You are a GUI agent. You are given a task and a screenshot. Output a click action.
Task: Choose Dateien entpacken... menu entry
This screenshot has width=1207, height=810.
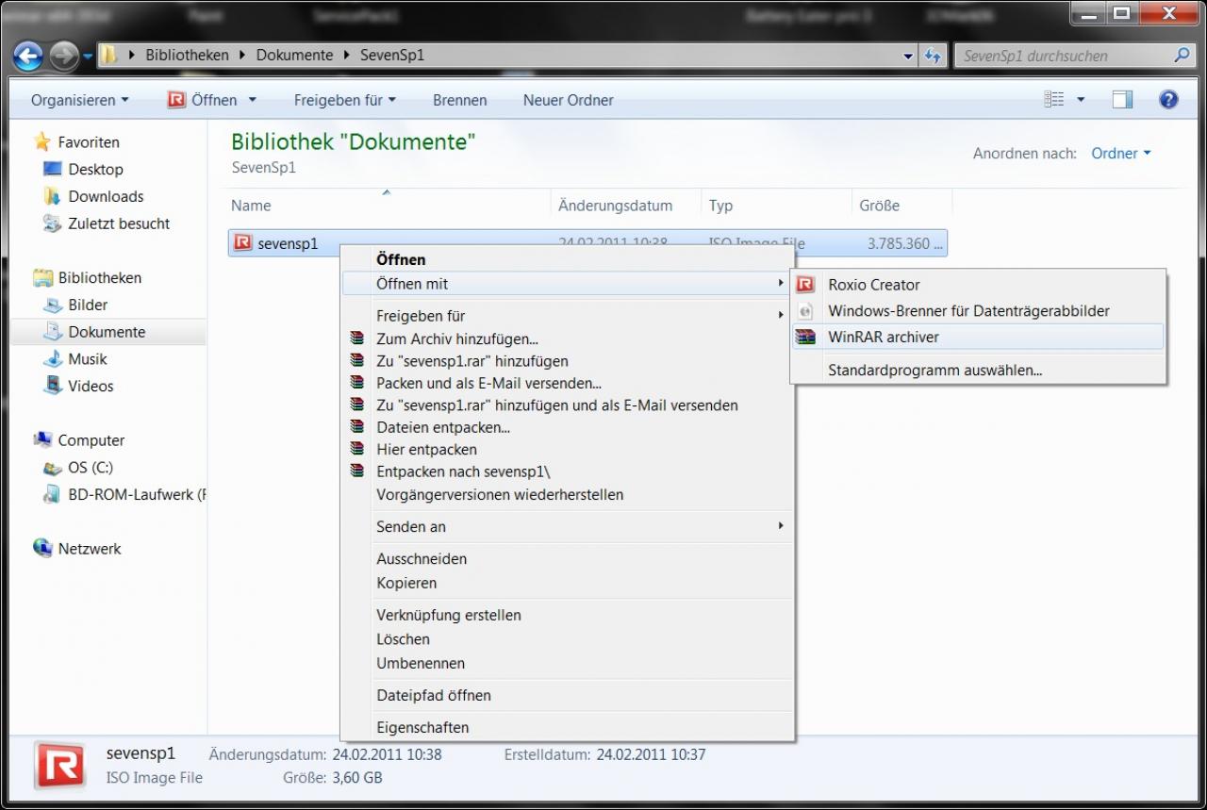point(568,427)
